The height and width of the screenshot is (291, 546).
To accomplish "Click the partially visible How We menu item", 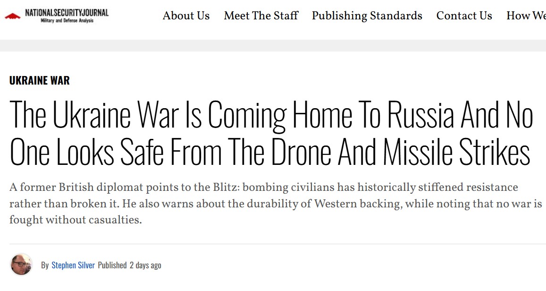I will 526,16.
